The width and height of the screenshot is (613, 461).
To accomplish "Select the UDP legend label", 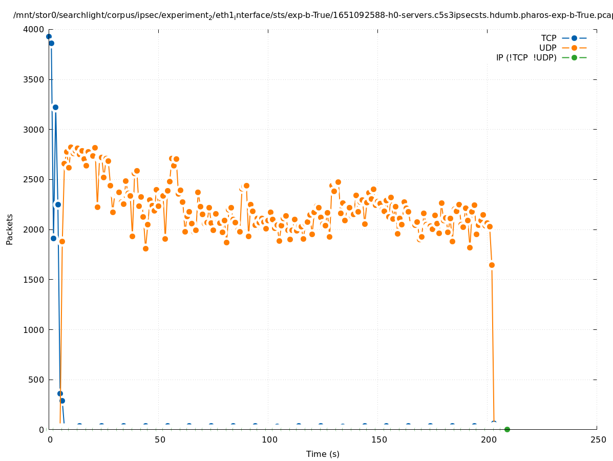I will (547, 48).
